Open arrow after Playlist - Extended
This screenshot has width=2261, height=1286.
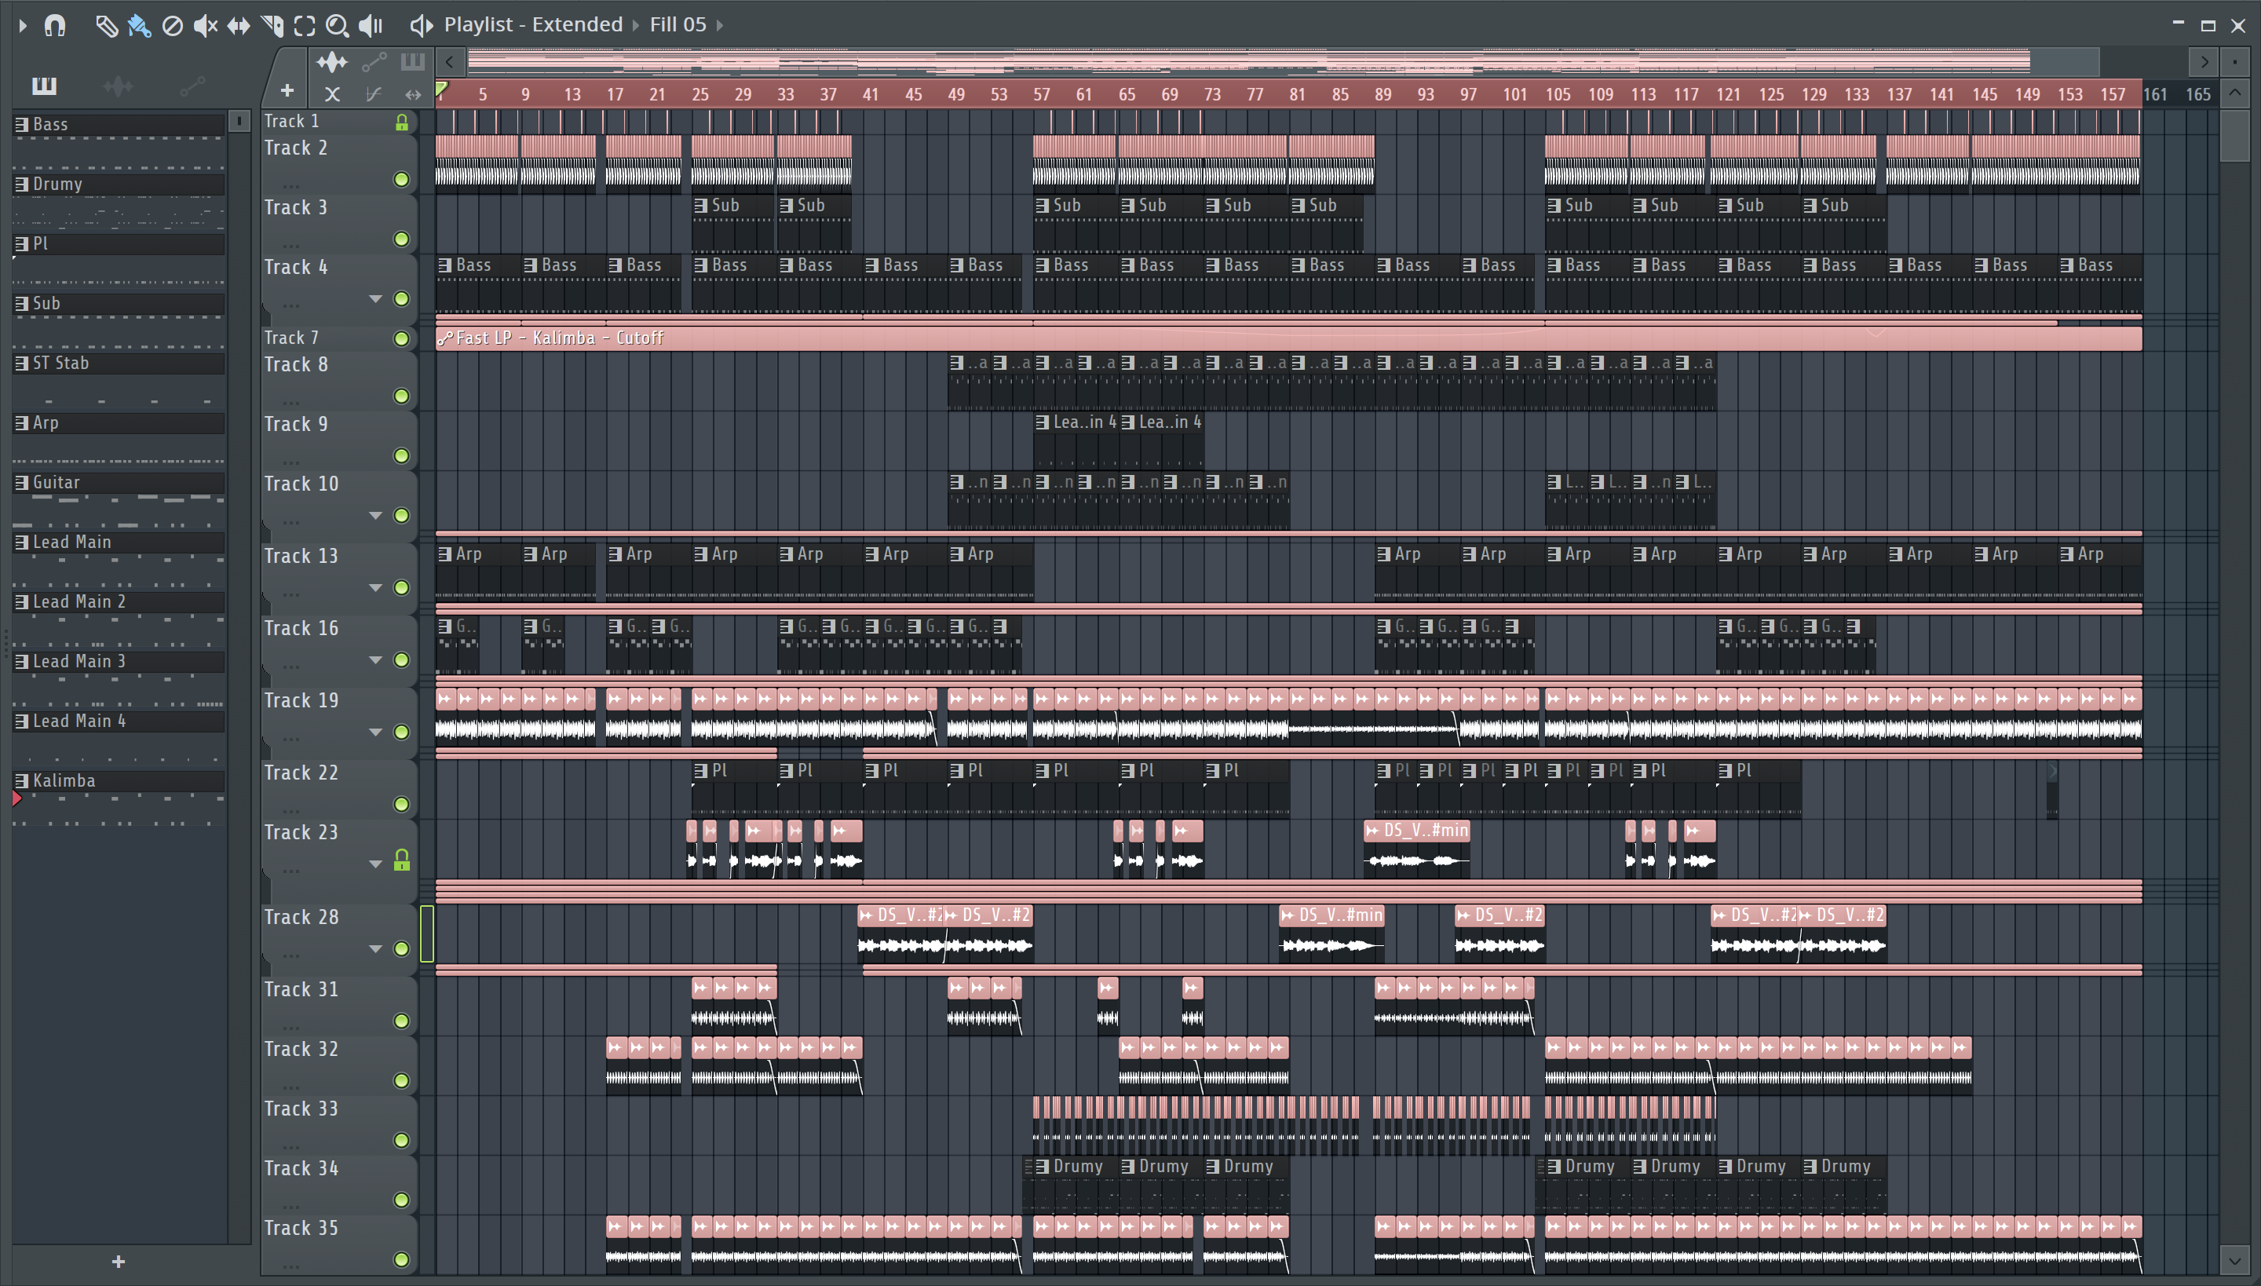coord(635,26)
